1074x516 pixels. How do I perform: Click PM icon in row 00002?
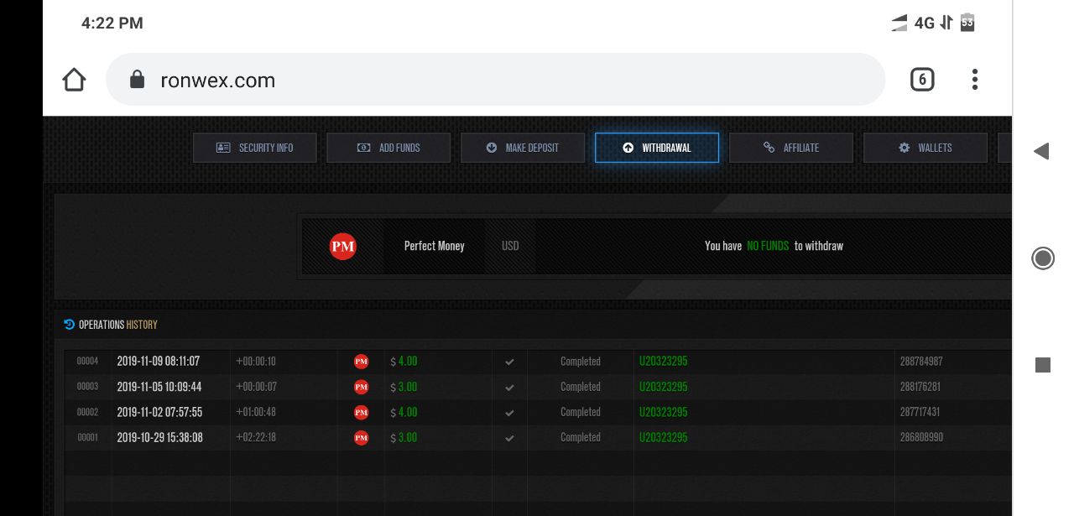click(362, 412)
